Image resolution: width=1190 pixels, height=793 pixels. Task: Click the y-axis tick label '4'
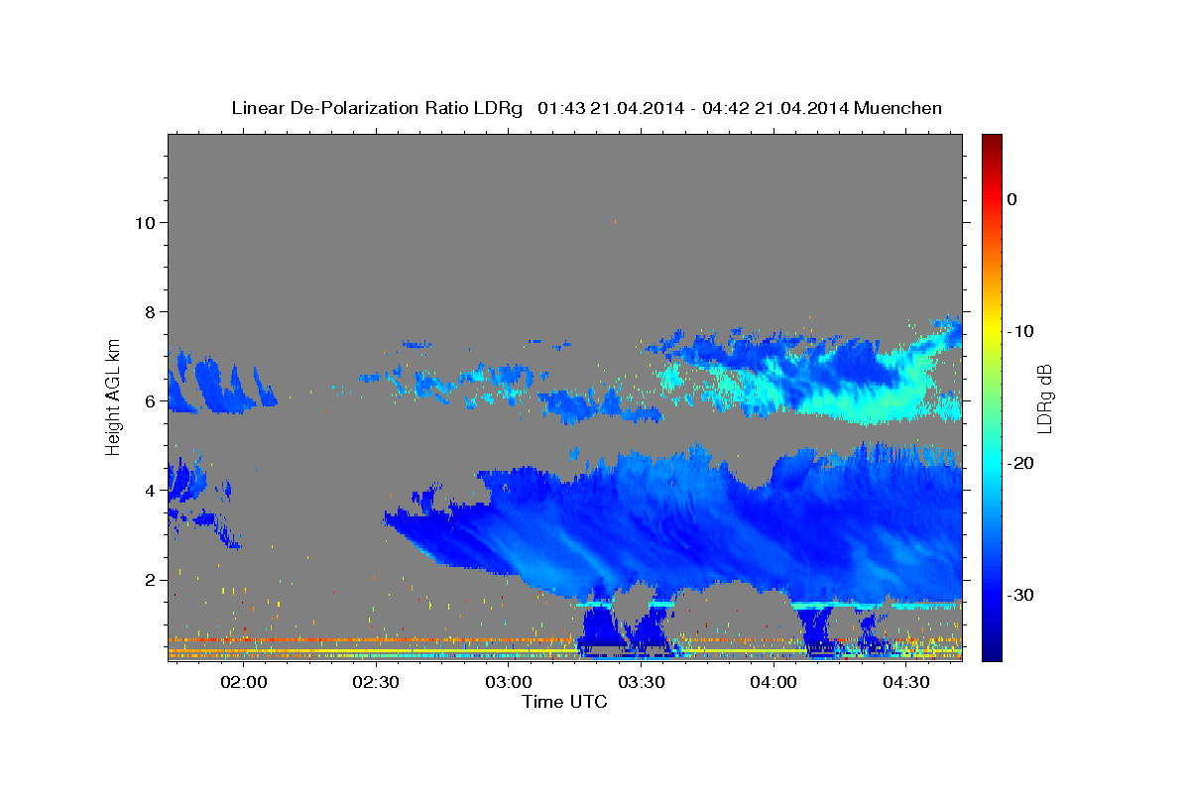150,490
